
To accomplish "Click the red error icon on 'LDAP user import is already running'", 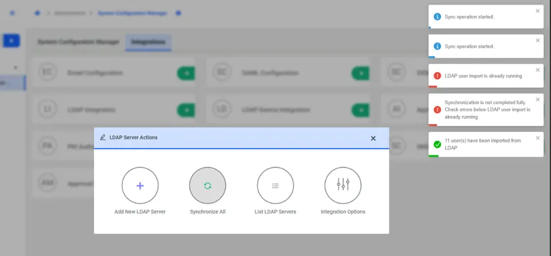I will tap(437, 75).
